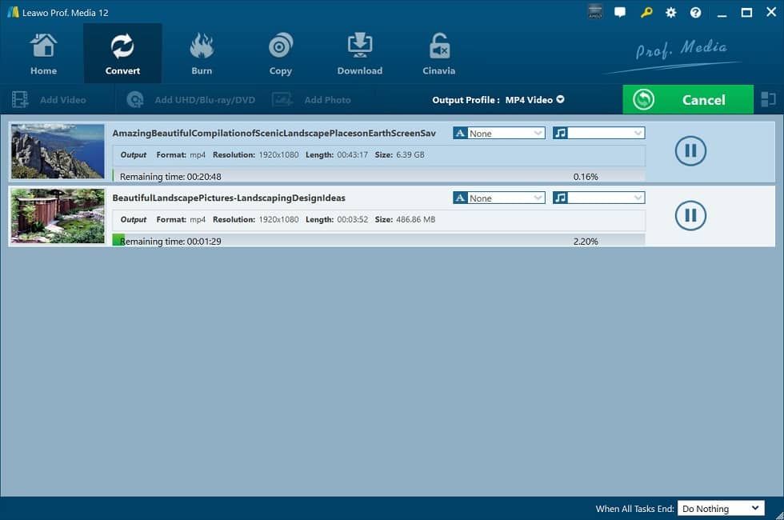
Task: Open the Output Profile MP4 Video dropdown
Action: (x=534, y=100)
